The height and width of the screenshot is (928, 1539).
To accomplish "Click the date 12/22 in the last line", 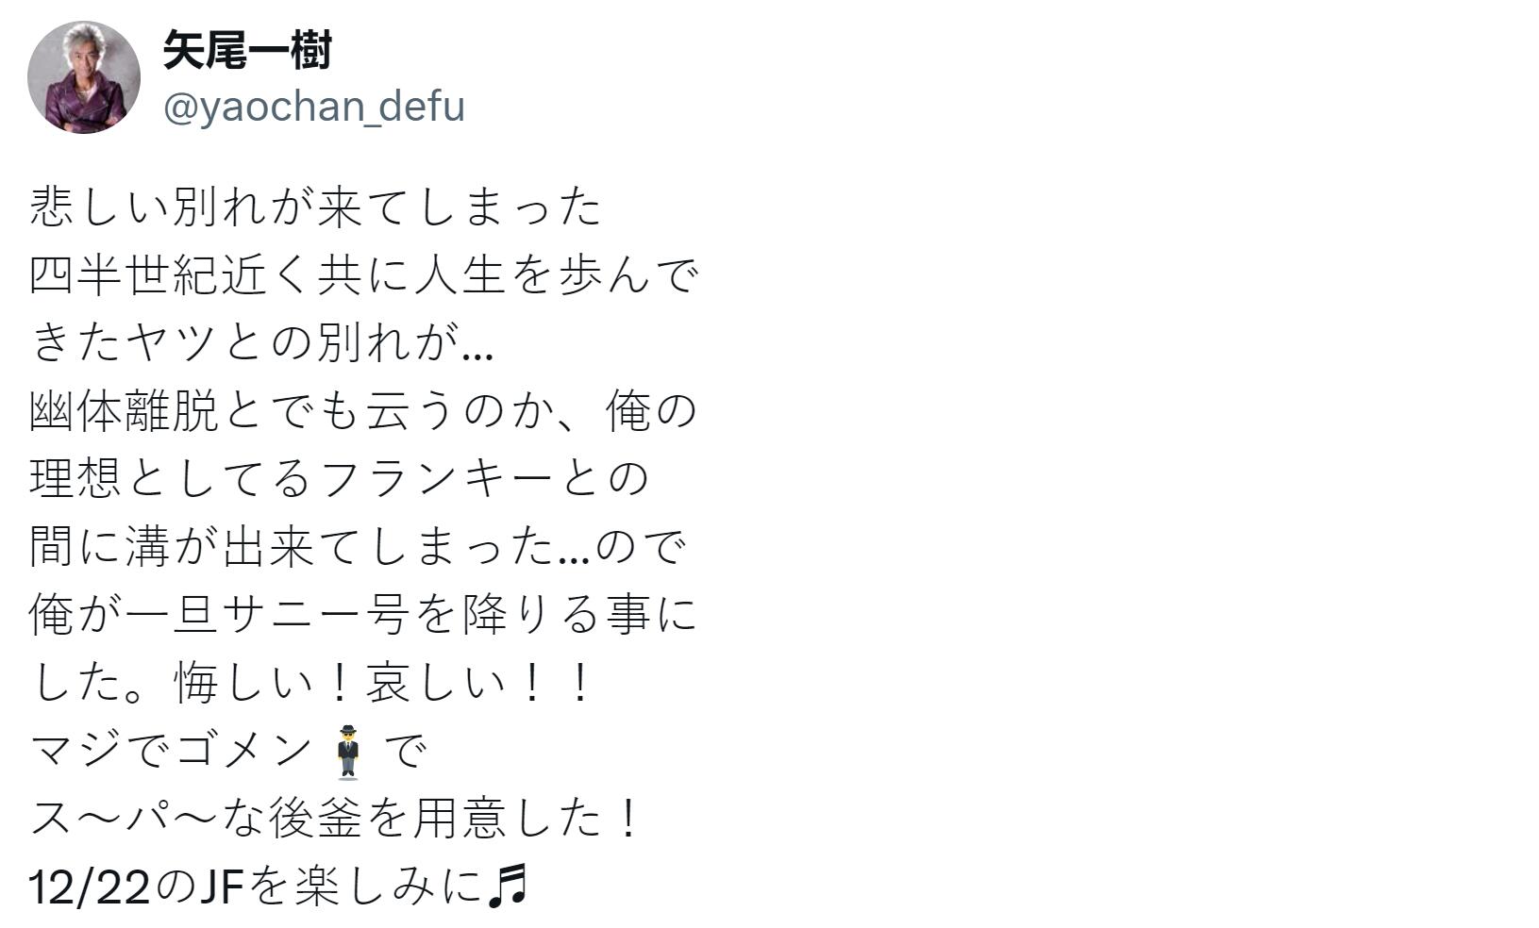I will click(90, 887).
